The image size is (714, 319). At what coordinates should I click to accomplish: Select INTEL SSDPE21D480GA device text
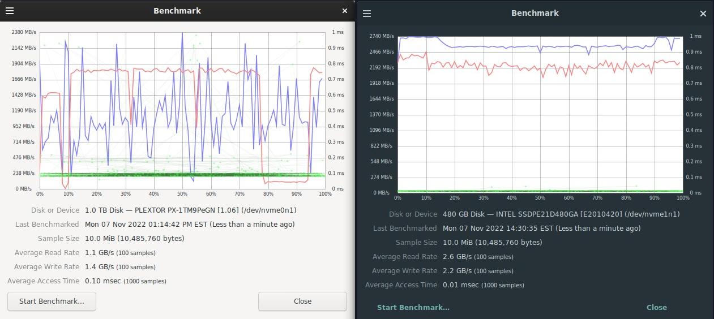(x=561, y=214)
